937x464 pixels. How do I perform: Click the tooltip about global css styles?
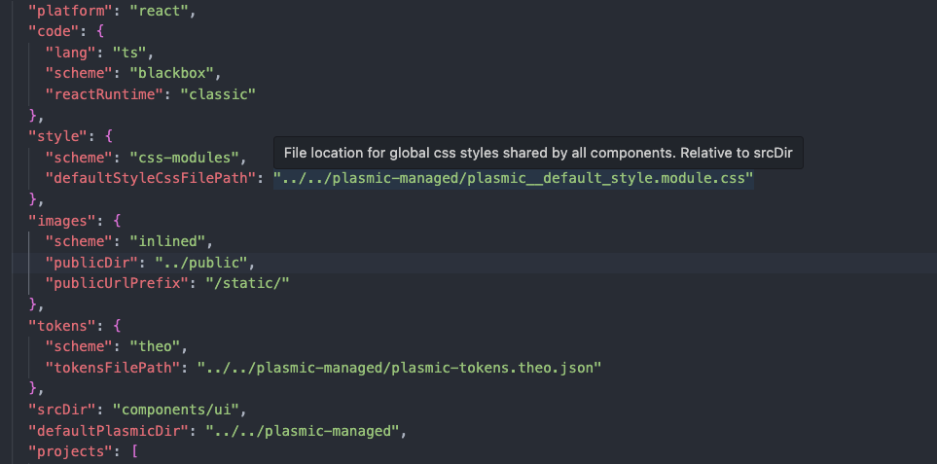(x=537, y=153)
